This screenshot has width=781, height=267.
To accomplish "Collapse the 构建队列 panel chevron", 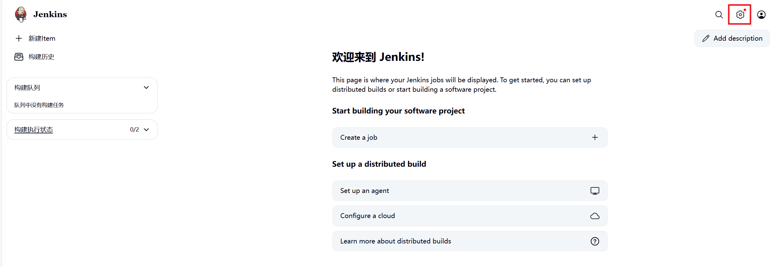I will pyautogui.click(x=146, y=88).
